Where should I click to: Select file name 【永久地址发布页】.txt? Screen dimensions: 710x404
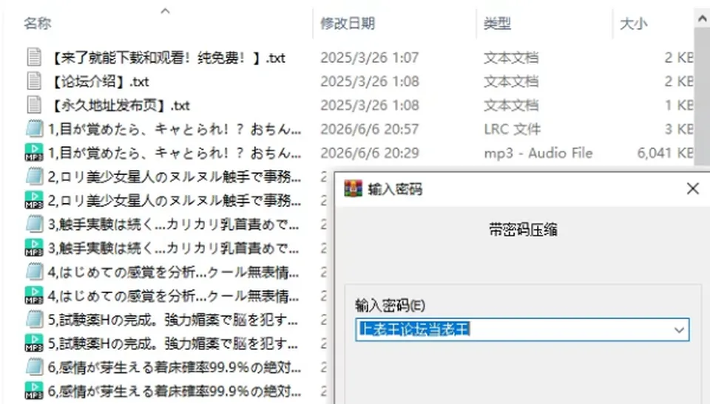(120, 106)
